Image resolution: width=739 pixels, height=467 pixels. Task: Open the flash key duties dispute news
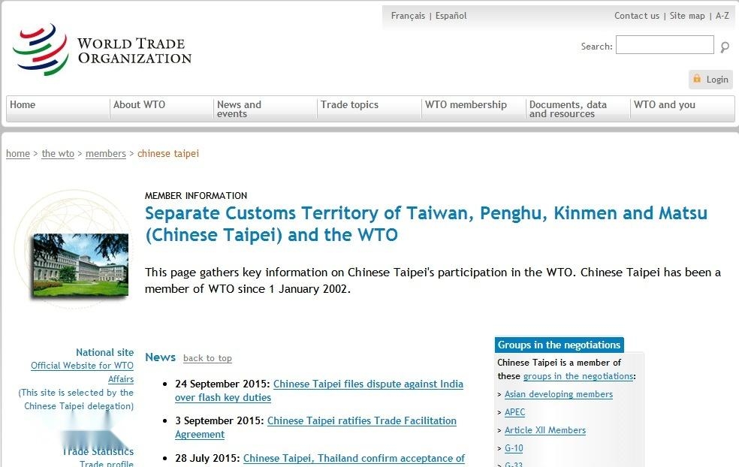pyautogui.click(x=319, y=390)
